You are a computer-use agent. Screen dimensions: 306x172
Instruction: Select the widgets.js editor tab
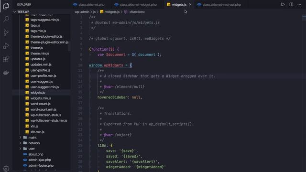click(179, 4)
